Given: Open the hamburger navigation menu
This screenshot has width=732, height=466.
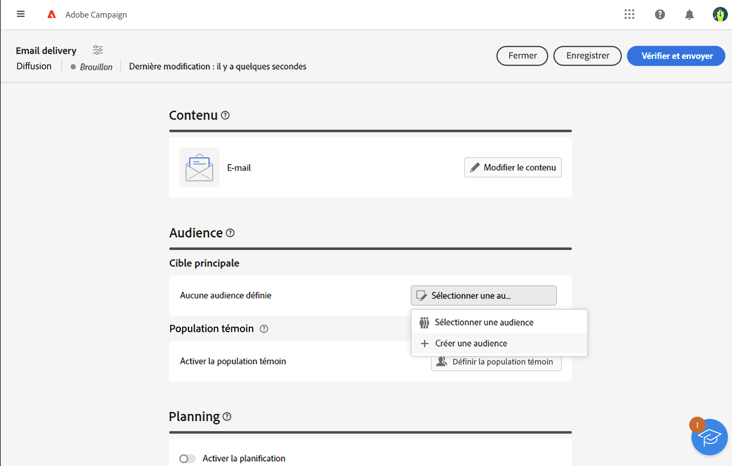Looking at the screenshot, I should click(21, 14).
